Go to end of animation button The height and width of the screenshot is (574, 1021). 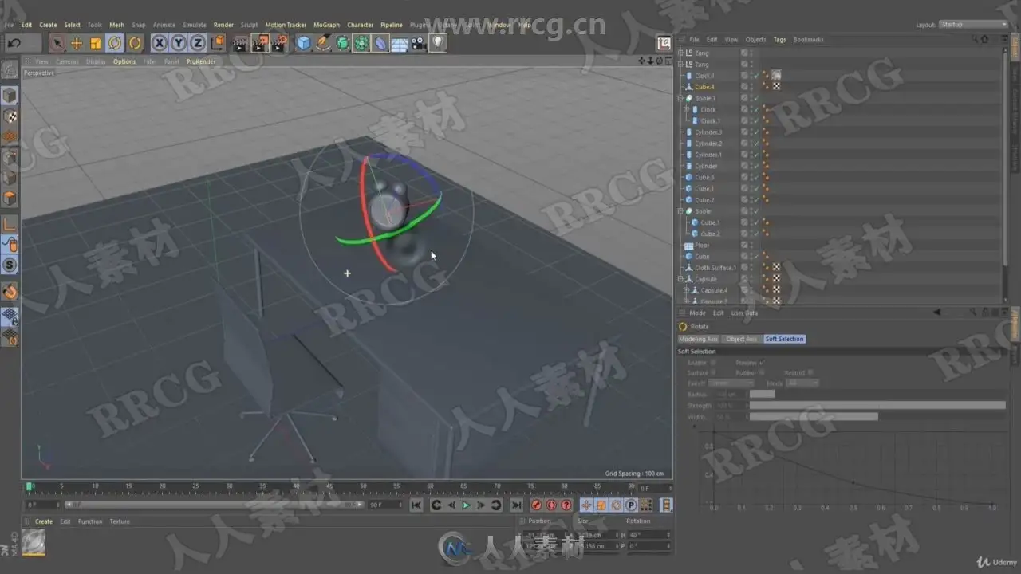click(516, 505)
